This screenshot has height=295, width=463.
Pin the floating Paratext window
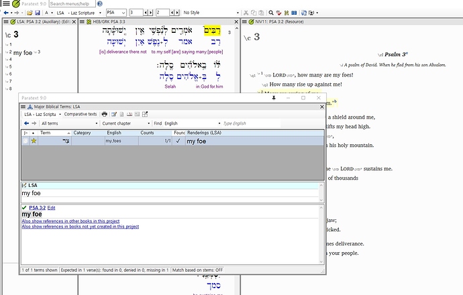pyautogui.click(x=274, y=98)
